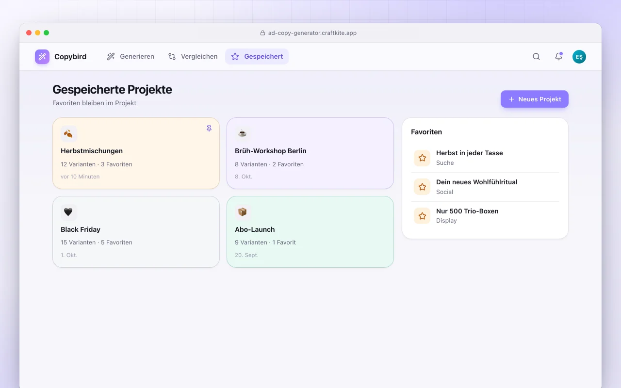This screenshot has height=388, width=621.
Task: Click the Favoriten panel heading
Action: (x=426, y=132)
